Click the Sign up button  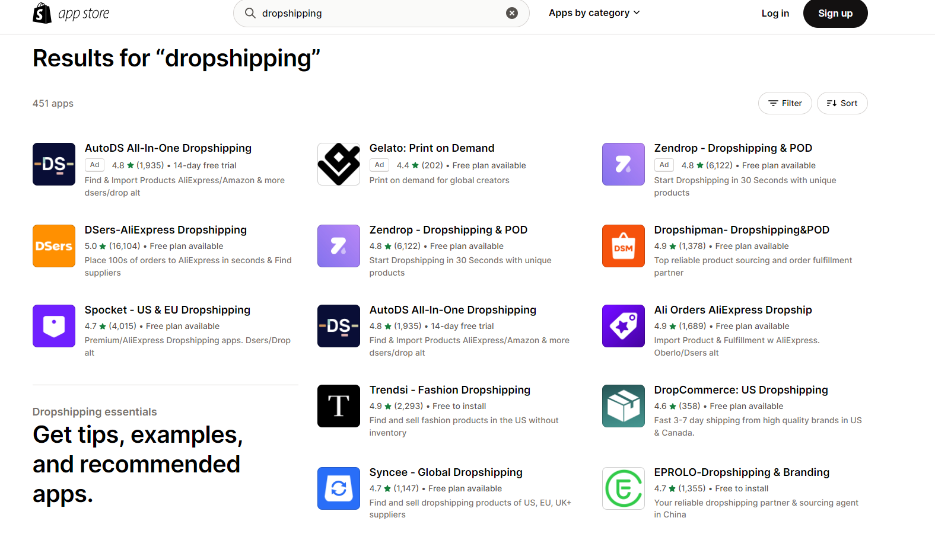[x=835, y=13]
